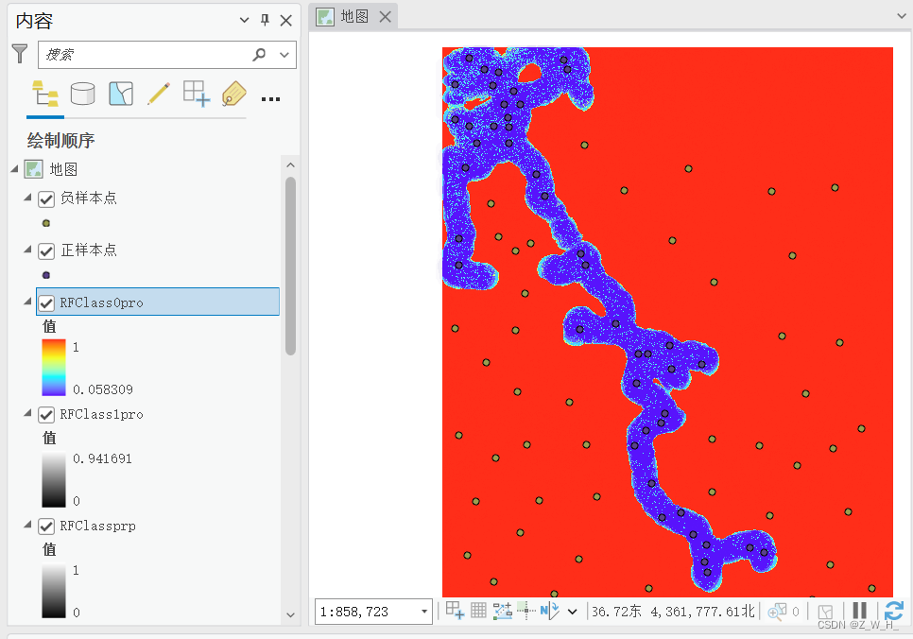Open the map scale 1:858,723 dropdown
The width and height of the screenshot is (913, 639).
pyautogui.click(x=424, y=612)
